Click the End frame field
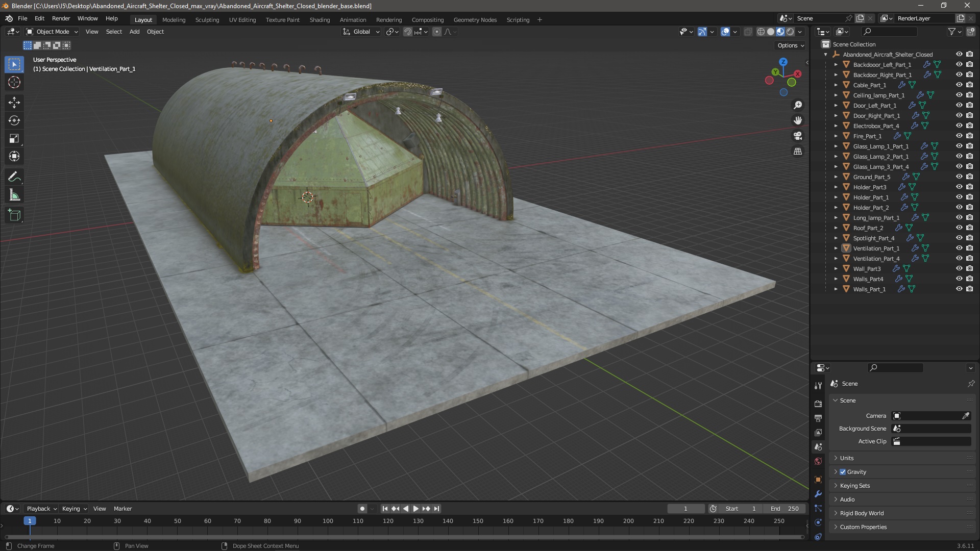 point(785,509)
